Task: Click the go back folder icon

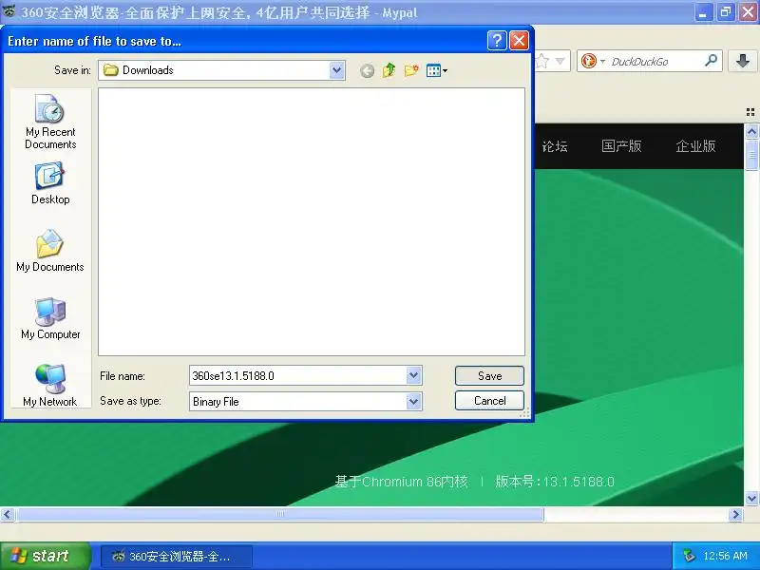Action: click(x=367, y=70)
